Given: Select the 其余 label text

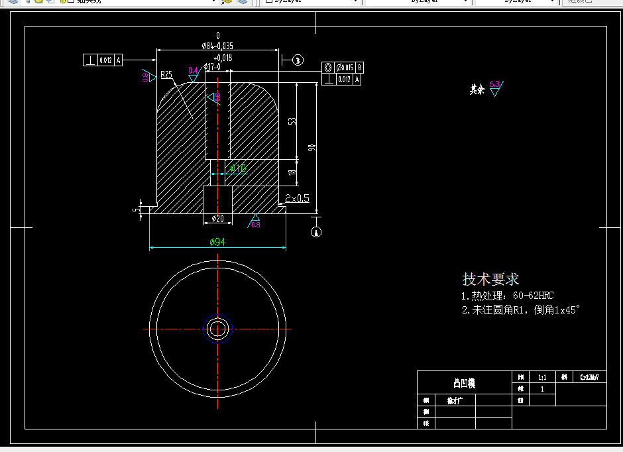Looking at the screenshot, I should click(x=477, y=89).
